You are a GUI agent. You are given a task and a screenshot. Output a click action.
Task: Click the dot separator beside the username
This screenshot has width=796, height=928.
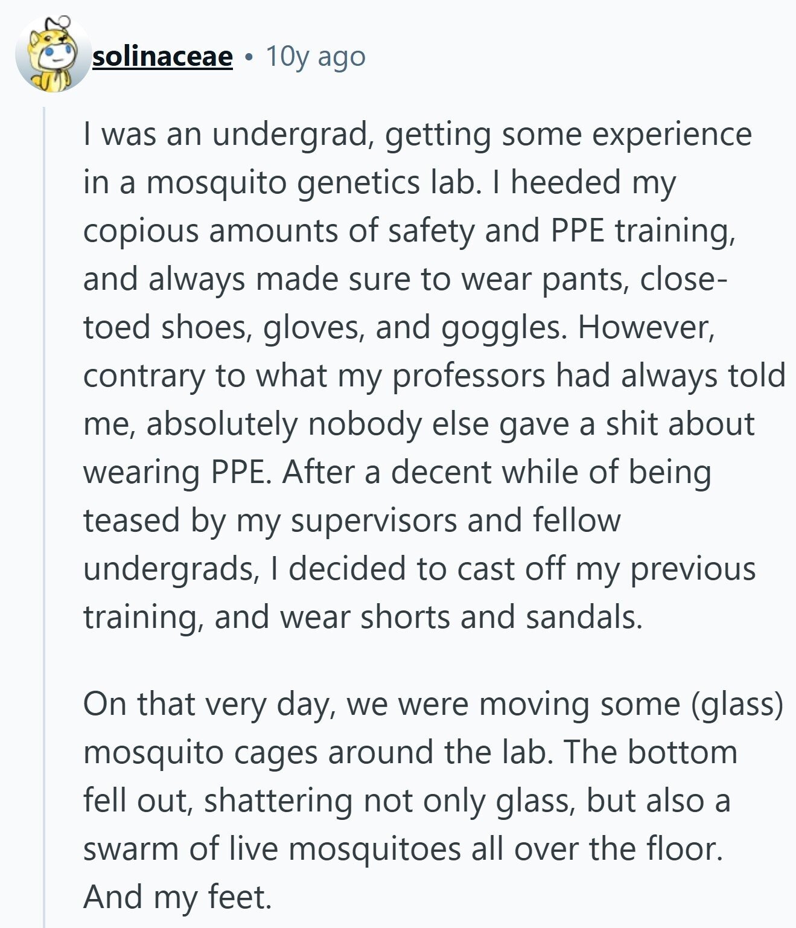(x=249, y=58)
